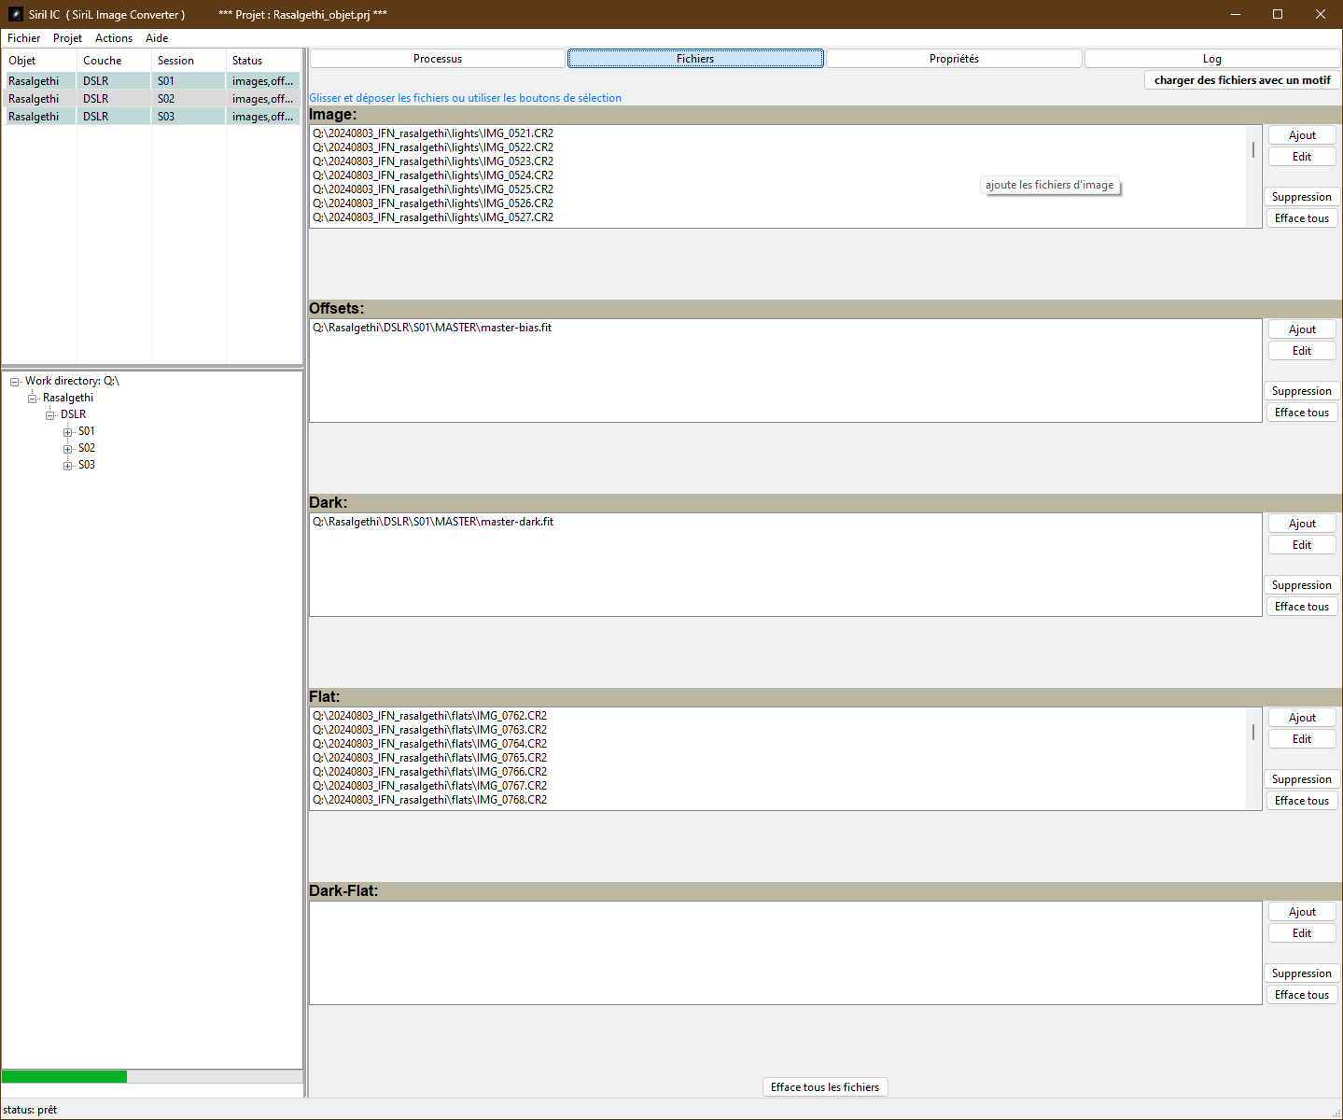Expand the S02 tree node
The width and height of the screenshot is (1343, 1120).
pyautogui.click(x=68, y=449)
